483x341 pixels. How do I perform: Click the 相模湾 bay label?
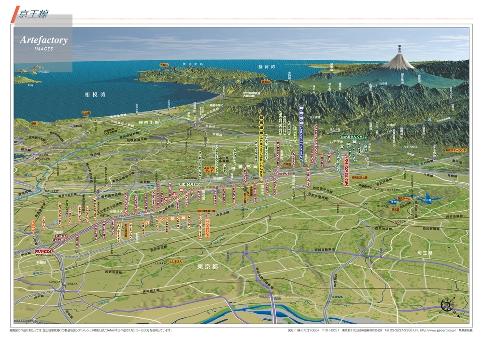[x=94, y=95]
